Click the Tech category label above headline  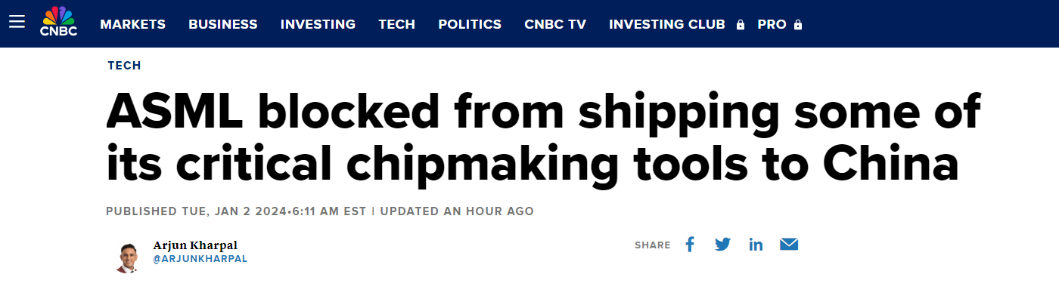point(125,66)
